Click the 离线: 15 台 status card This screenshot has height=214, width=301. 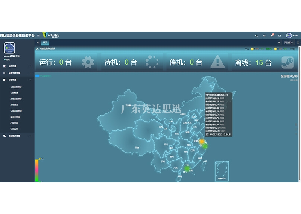[265, 62]
